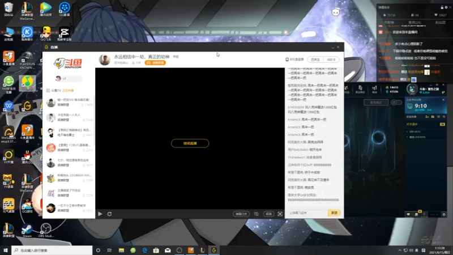Launch Kugou Music (酷狗音乐) desktop icon
This screenshot has width=453, height=255.
click(27, 33)
